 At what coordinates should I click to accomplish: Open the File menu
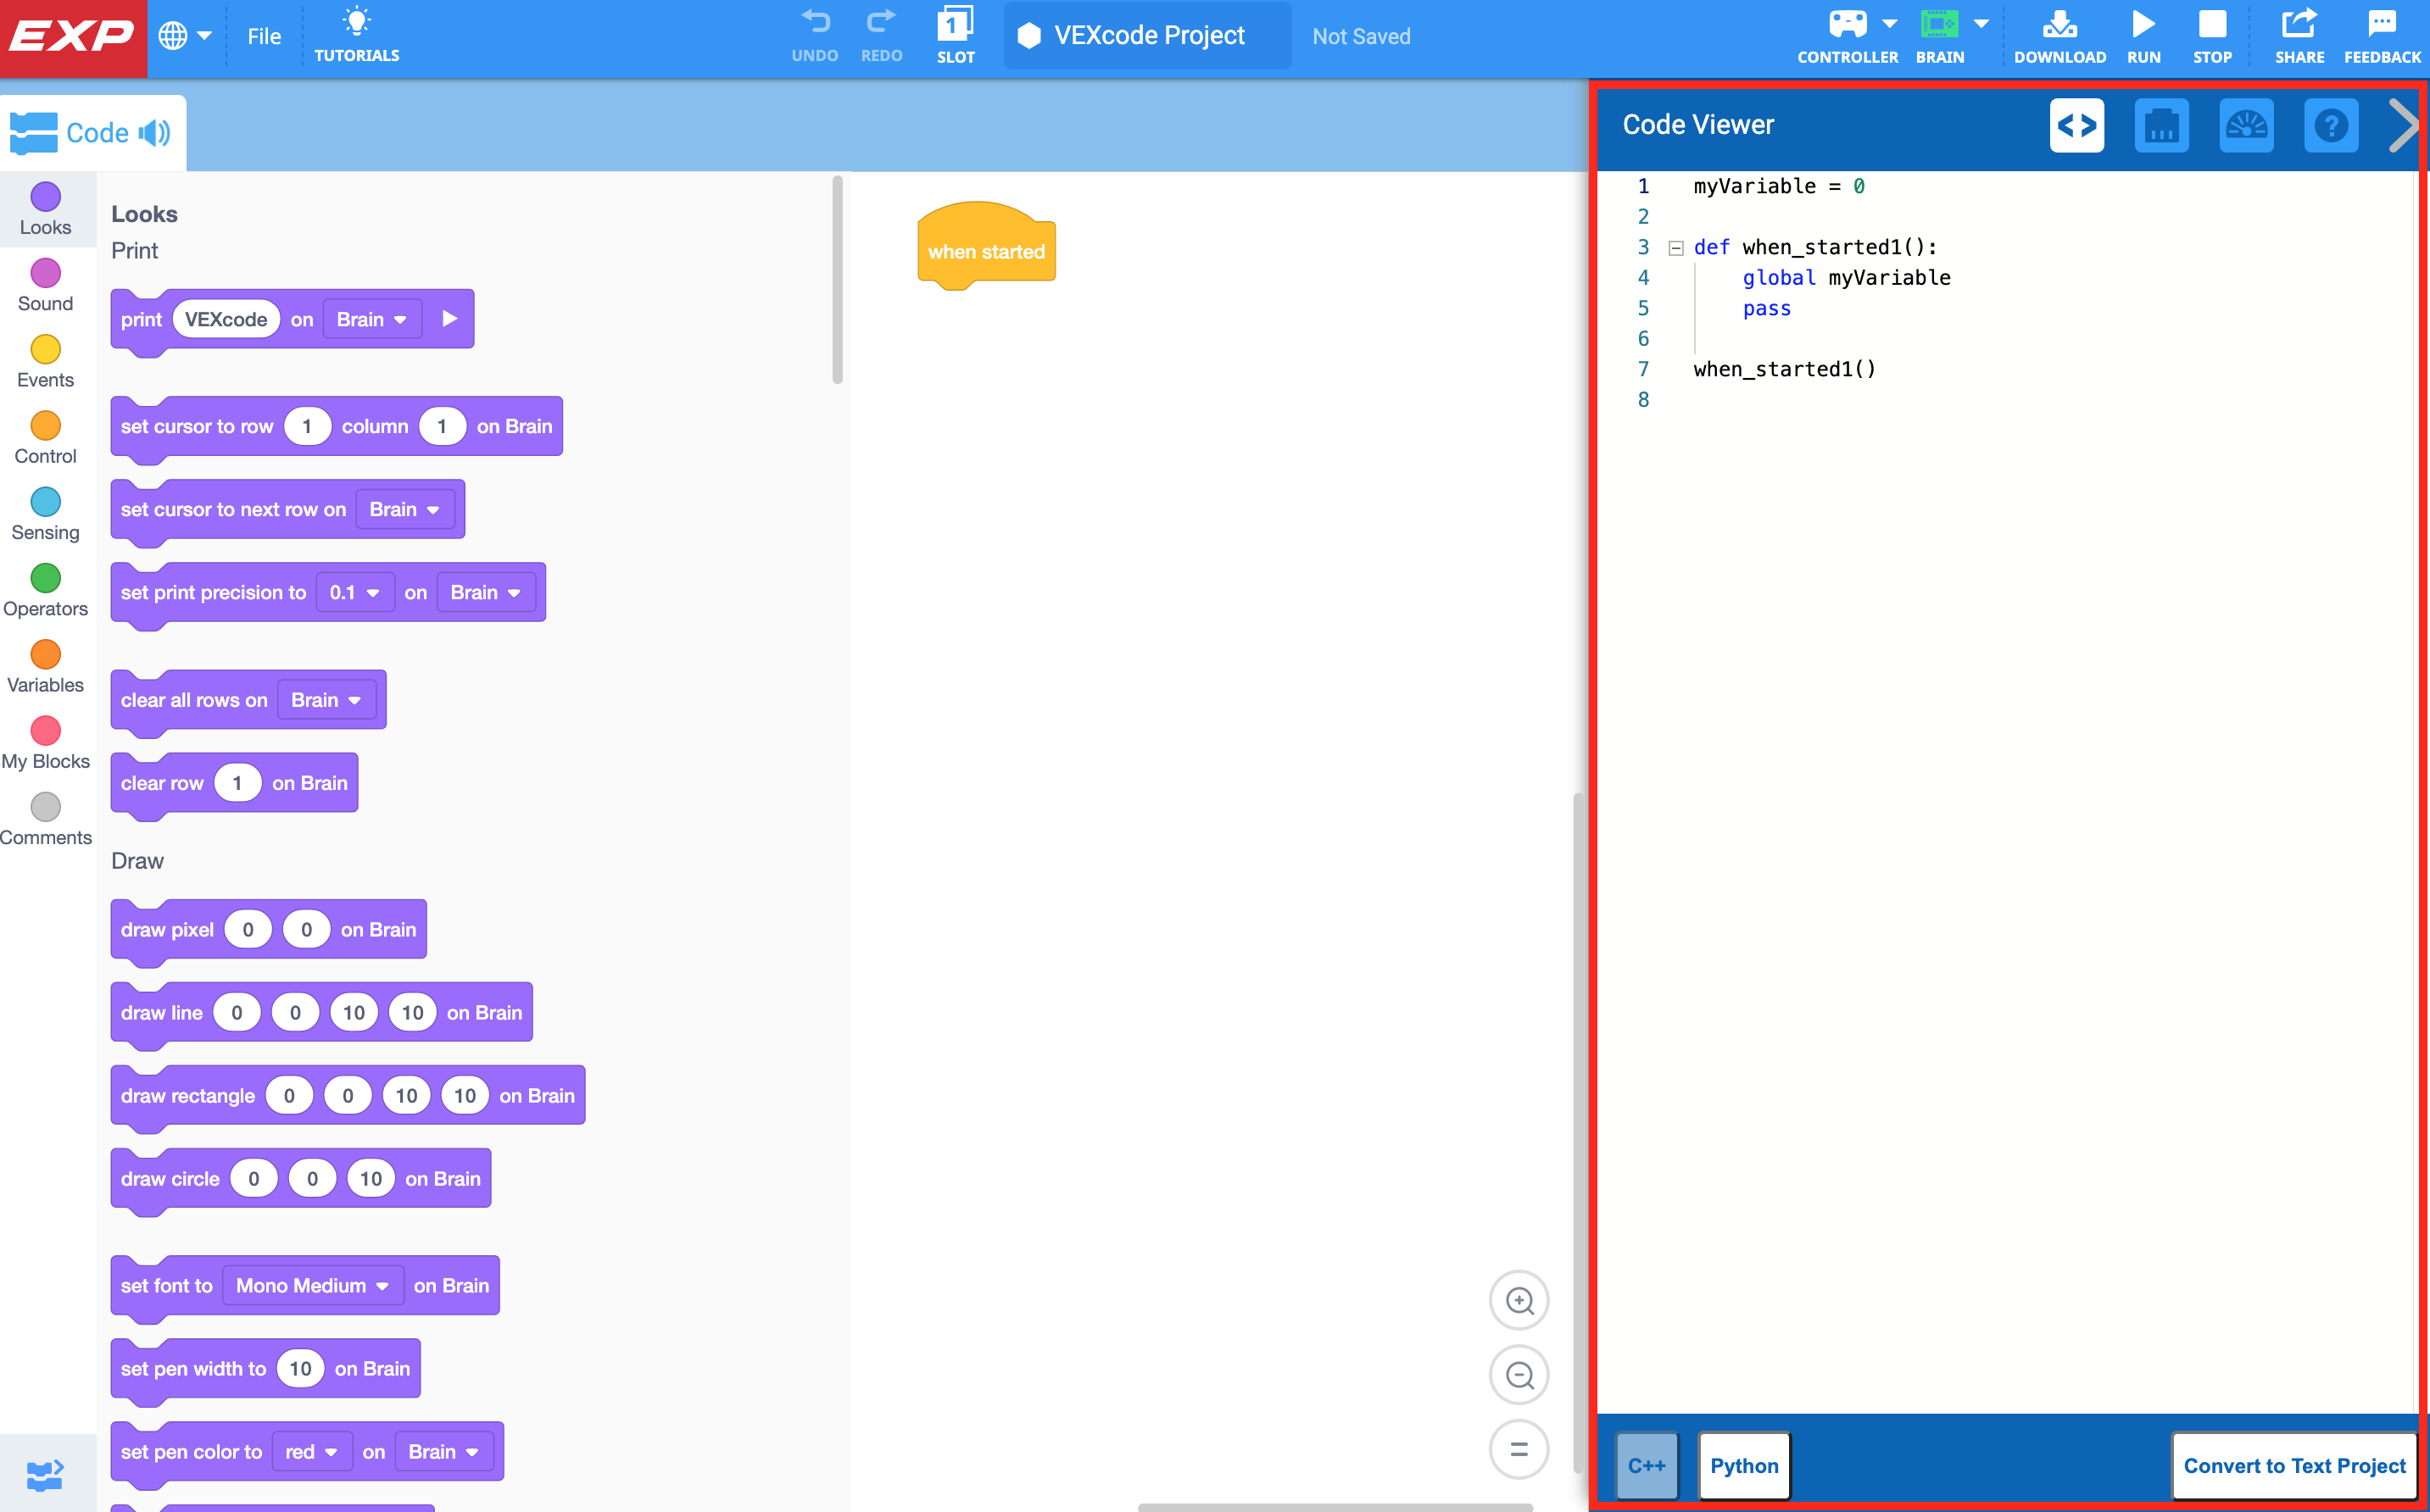264,36
